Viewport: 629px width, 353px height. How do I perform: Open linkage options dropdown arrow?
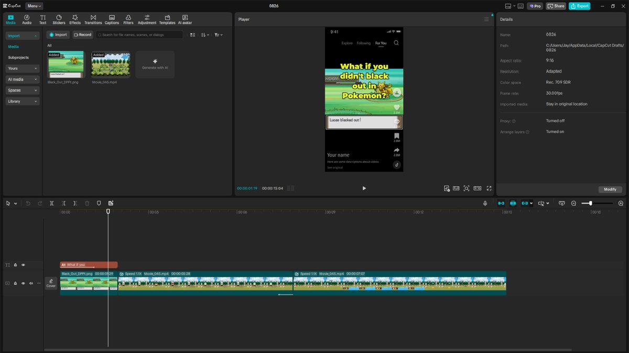point(532,203)
